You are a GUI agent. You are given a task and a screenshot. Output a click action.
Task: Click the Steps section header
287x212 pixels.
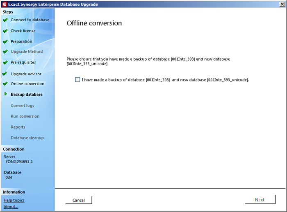click(x=8, y=12)
